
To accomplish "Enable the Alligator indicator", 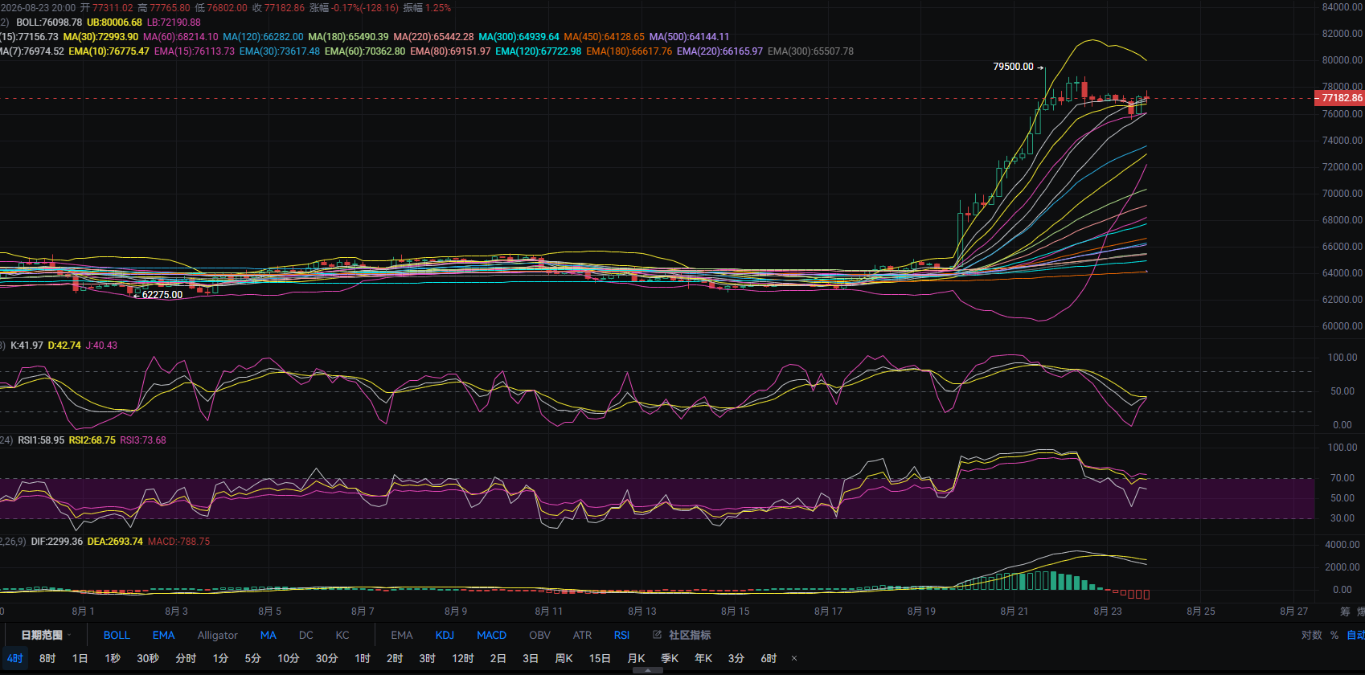I will tap(217, 635).
